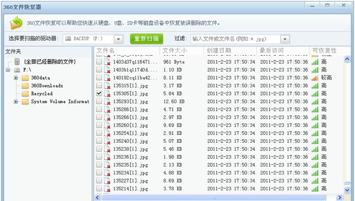The width and height of the screenshot is (355, 201).
Task: Click the F:\ drive icon in tree
Action: pyautogui.click(x=17, y=70)
